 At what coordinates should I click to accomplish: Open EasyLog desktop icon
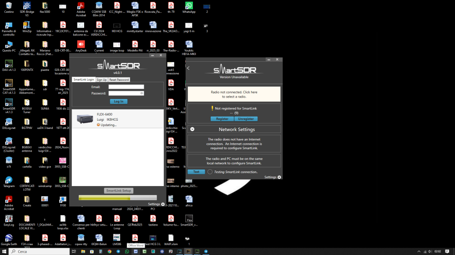coord(9,221)
